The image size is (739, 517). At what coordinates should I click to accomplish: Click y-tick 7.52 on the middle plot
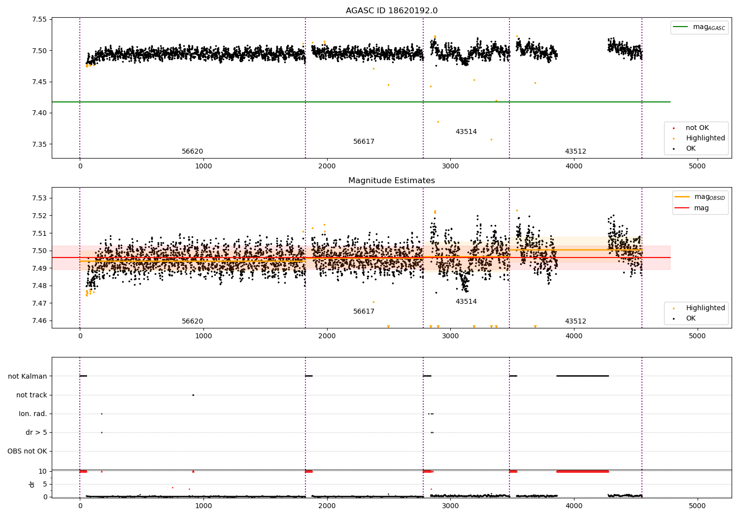coord(39,216)
